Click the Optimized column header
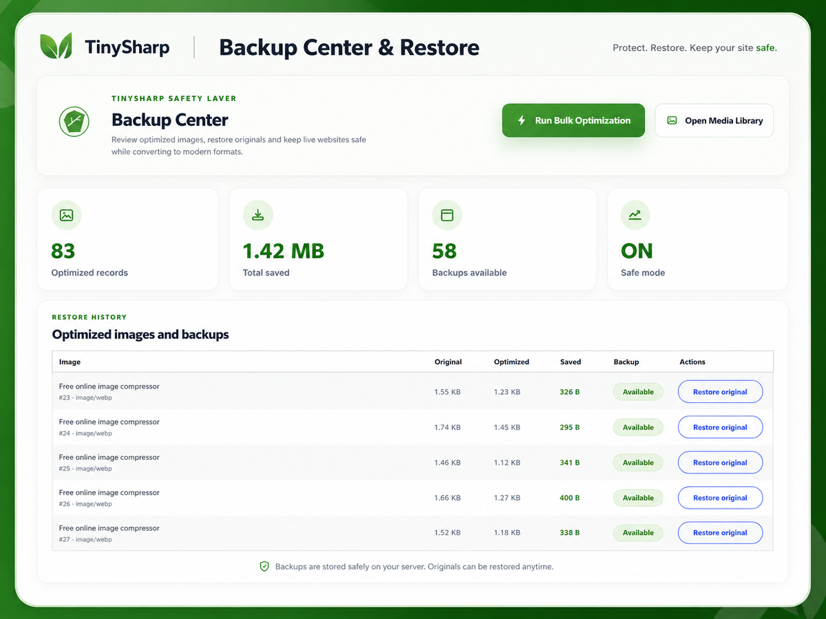 pyautogui.click(x=511, y=362)
